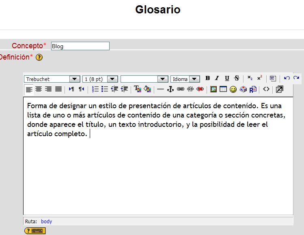Toggle underline formatting

(x=227, y=79)
